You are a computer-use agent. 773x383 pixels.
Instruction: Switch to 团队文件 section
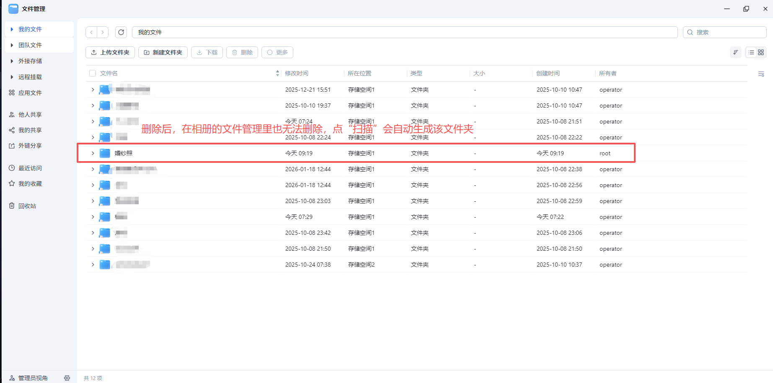[x=30, y=45]
